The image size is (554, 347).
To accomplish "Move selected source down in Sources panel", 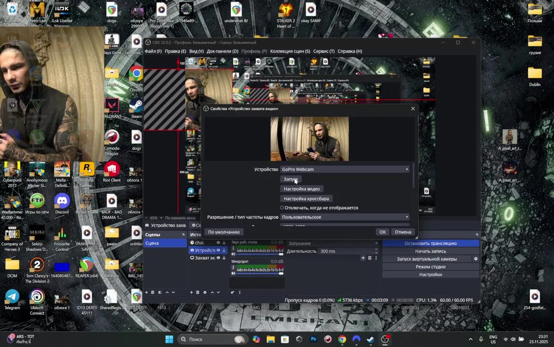I will [218, 292].
